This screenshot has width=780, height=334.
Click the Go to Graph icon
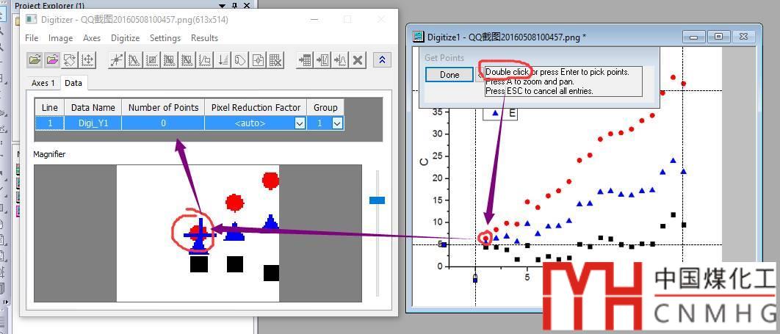click(x=322, y=60)
